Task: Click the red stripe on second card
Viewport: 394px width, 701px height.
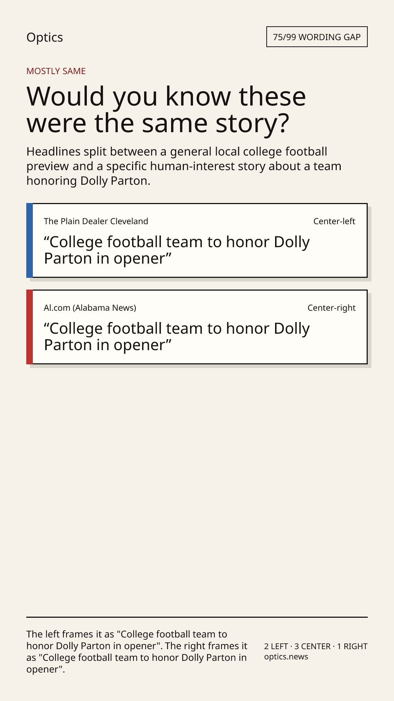Action: [x=30, y=327]
